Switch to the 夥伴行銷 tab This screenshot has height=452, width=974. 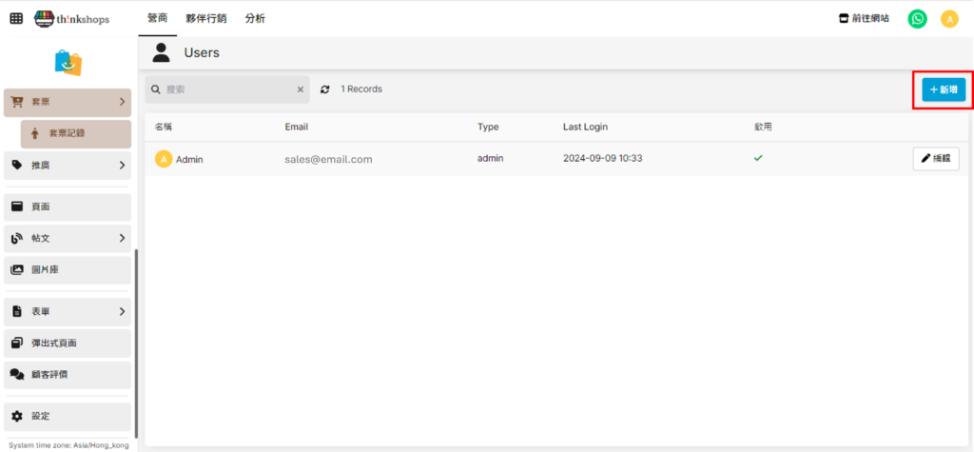point(206,18)
